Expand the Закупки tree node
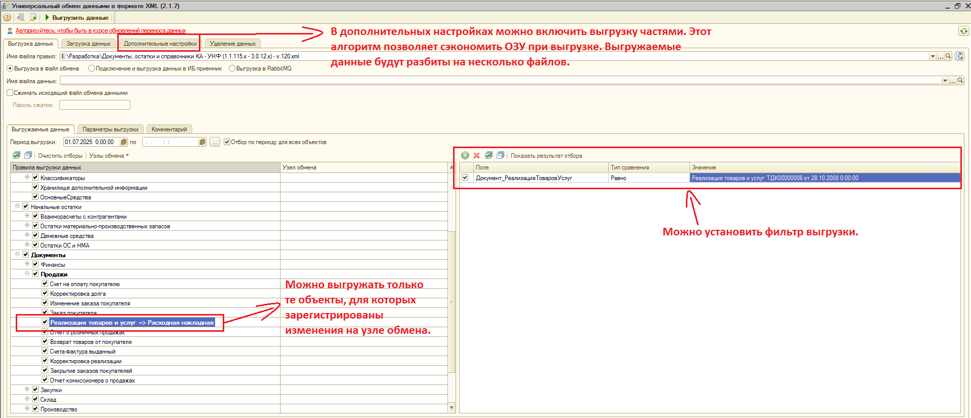Screen dimensions: 971x418 [x=27, y=389]
